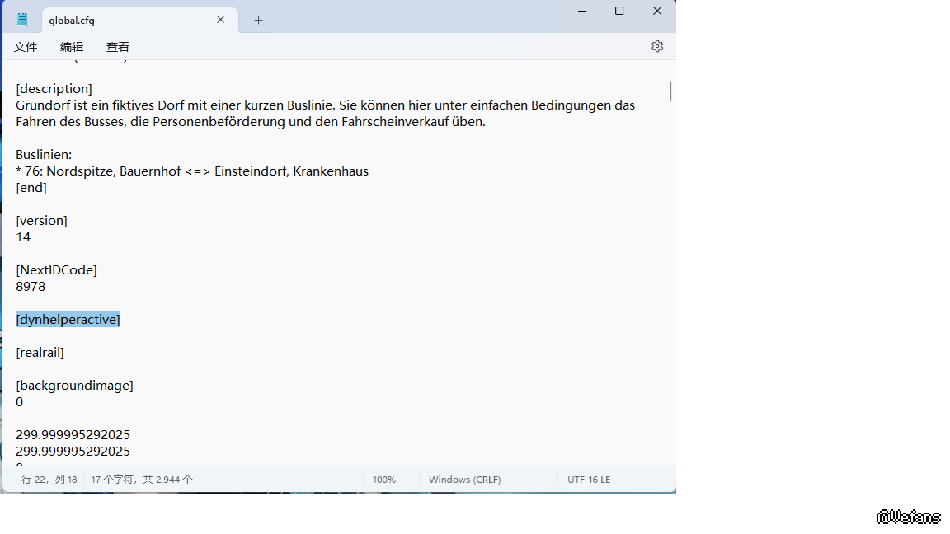Open the 文件 menu
The image size is (950, 534).
point(26,47)
